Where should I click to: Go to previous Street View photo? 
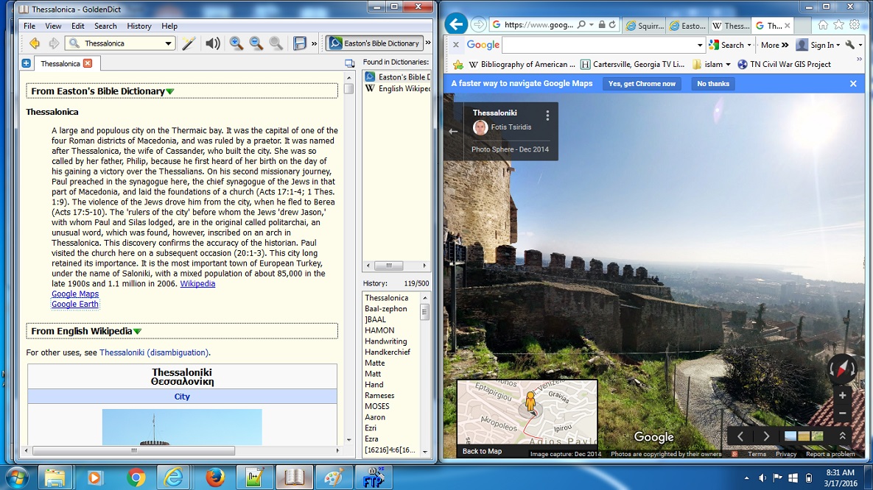click(x=740, y=436)
